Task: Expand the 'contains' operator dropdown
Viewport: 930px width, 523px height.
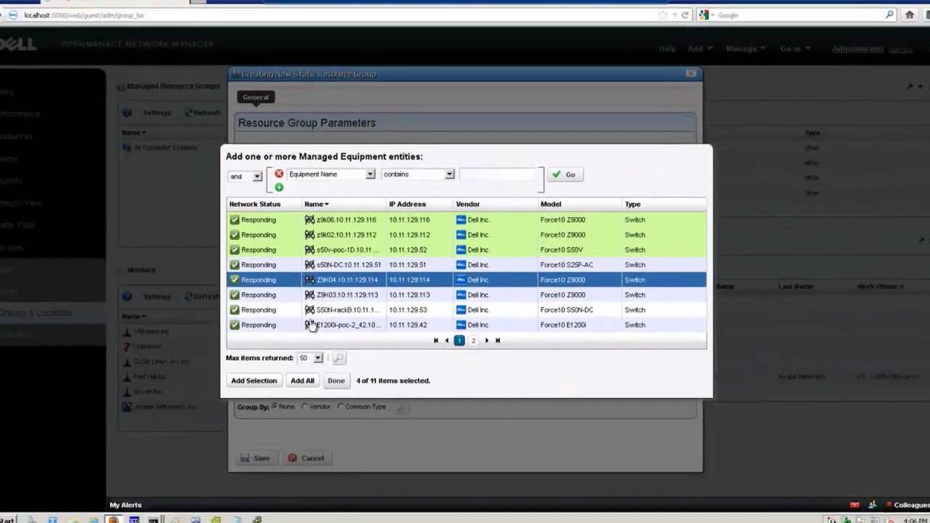Action: click(x=449, y=174)
